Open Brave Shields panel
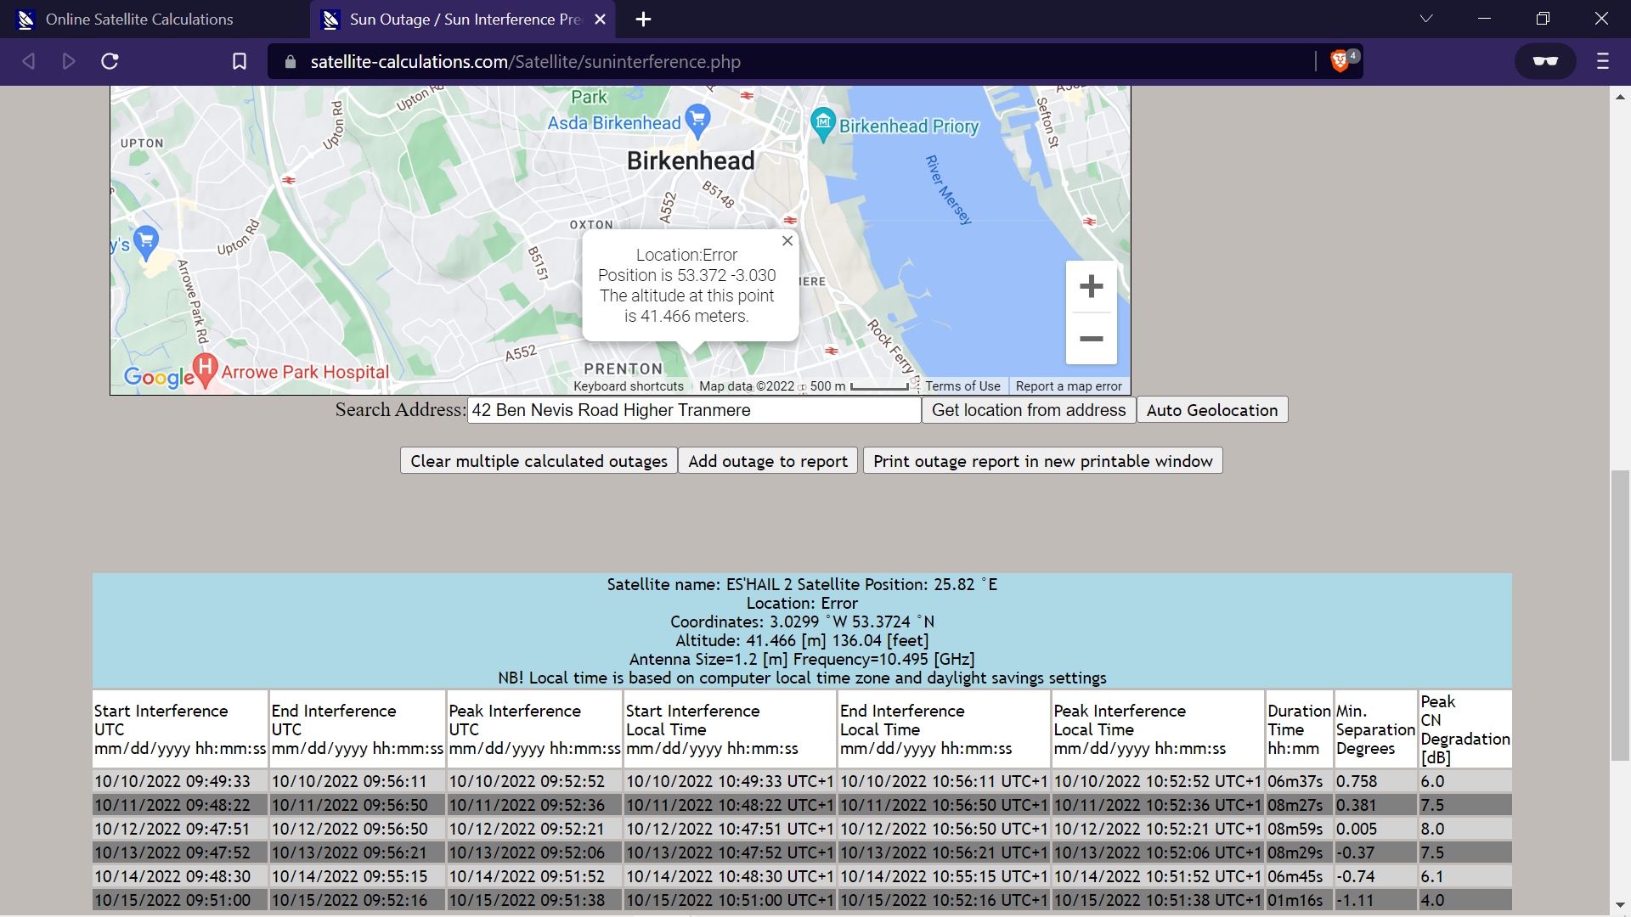 tap(1341, 60)
